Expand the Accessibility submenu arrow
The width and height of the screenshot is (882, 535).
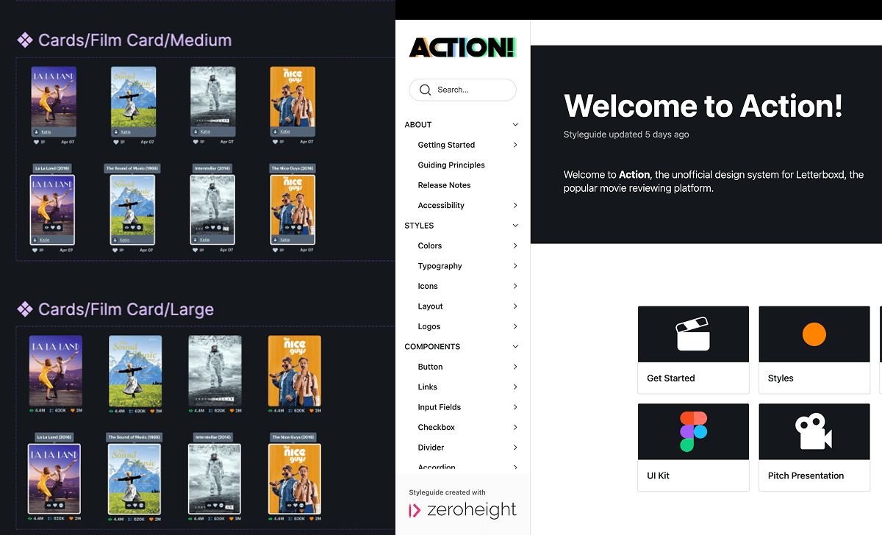(515, 206)
